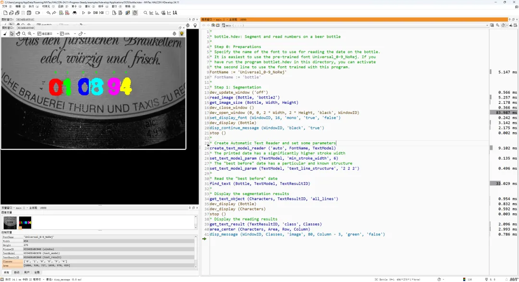Click the Step Over icon next to Run
Image resolution: width=519 pixels, height=282 pixels.
pos(89,13)
